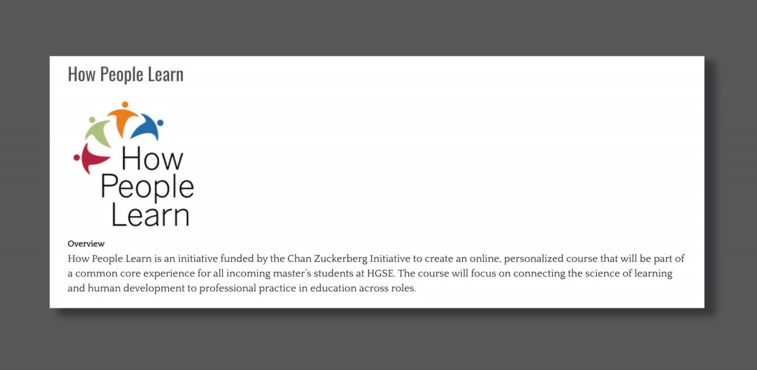Click the word "People" in the logo
This screenshot has width=757, height=370.
click(147, 187)
